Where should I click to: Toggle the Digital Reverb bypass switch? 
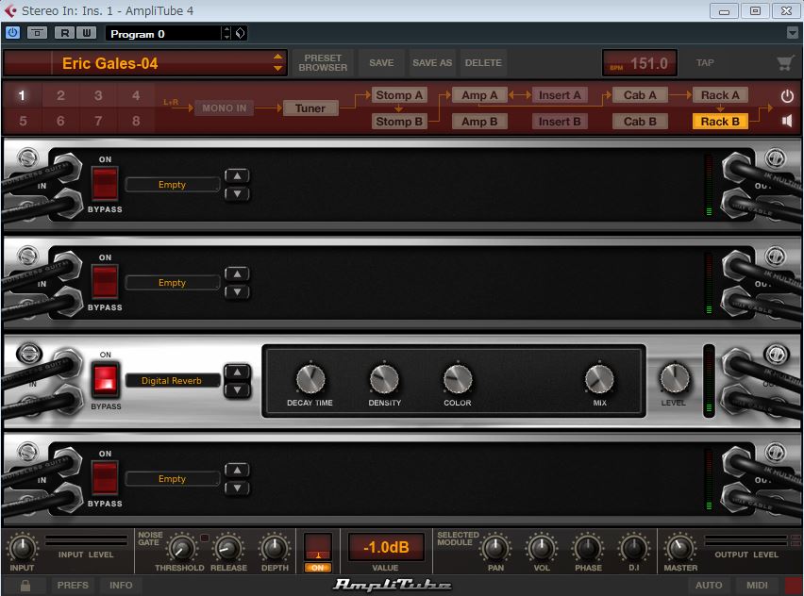105,381
